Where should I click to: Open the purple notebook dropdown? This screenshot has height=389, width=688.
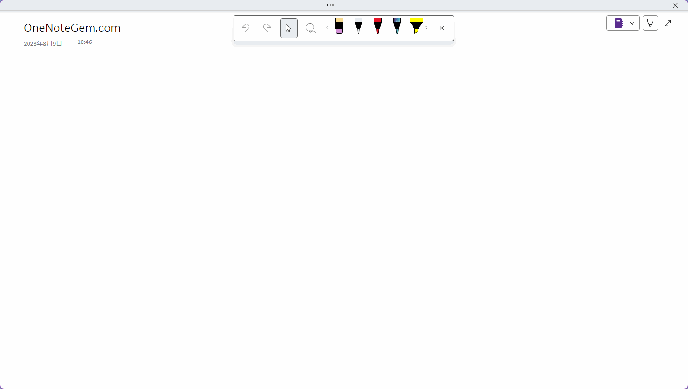click(623, 23)
